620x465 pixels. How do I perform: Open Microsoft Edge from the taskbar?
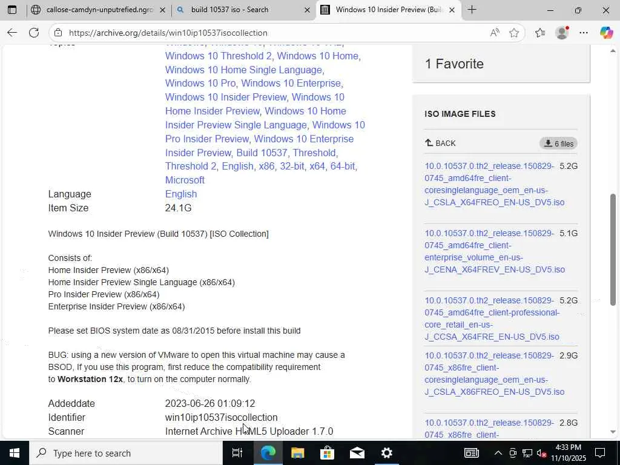click(x=268, y=453)
